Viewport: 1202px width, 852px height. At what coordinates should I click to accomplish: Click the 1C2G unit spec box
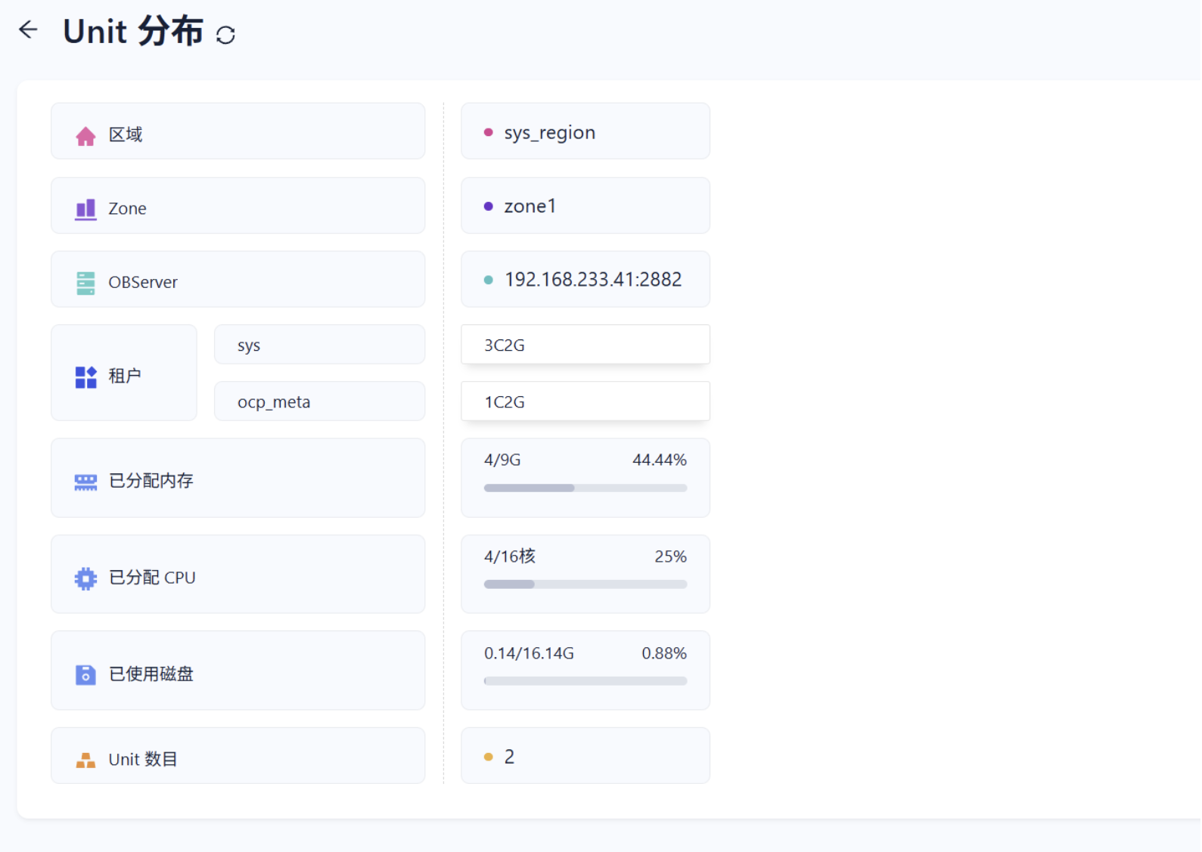pyautogui.click(x=585, y=401)
